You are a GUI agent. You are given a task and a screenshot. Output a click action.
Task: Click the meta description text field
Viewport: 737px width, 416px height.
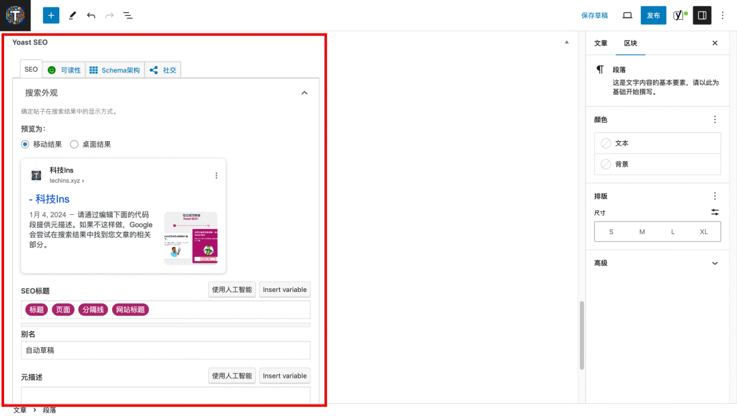165,395
